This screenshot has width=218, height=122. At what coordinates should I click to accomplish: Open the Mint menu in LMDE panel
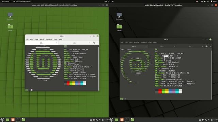[111, 120]
